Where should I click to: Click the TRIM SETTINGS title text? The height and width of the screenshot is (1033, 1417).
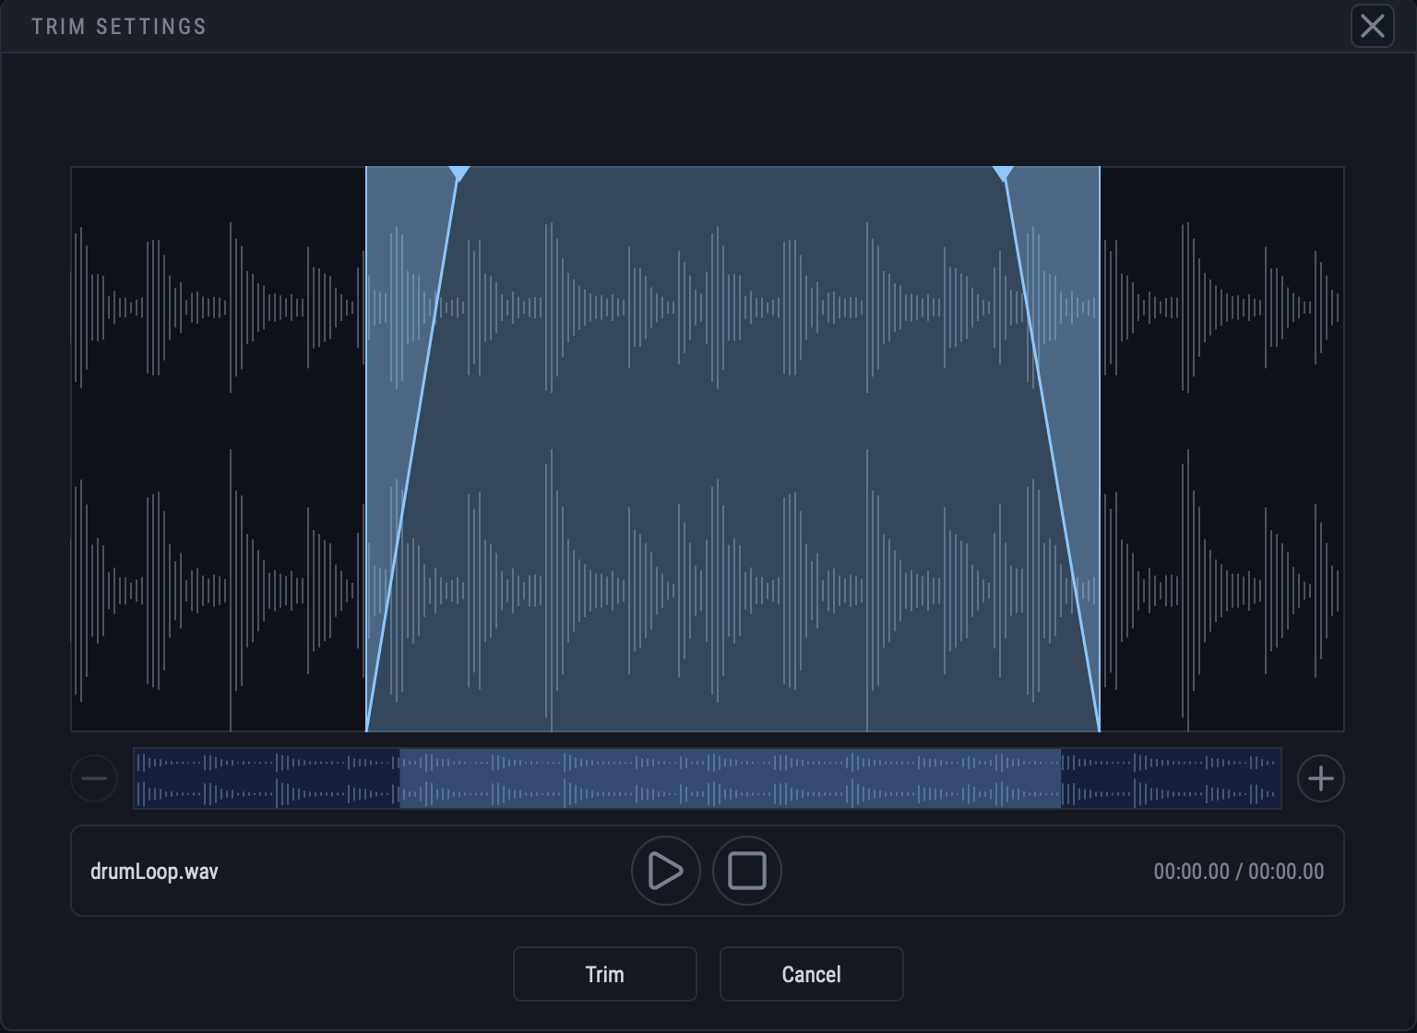click(119, 27)
